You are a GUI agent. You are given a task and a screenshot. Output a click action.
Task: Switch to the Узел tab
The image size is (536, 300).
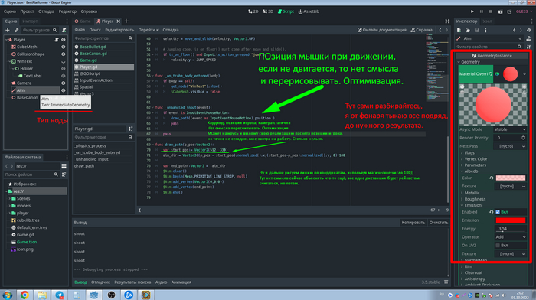tap(487, 21)
